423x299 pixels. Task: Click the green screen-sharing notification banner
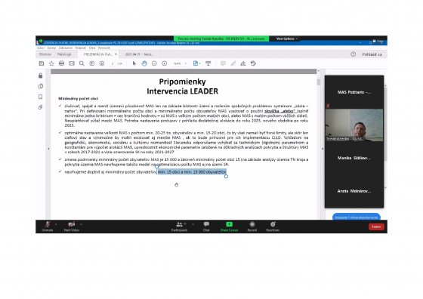click(x=221, y=39)
